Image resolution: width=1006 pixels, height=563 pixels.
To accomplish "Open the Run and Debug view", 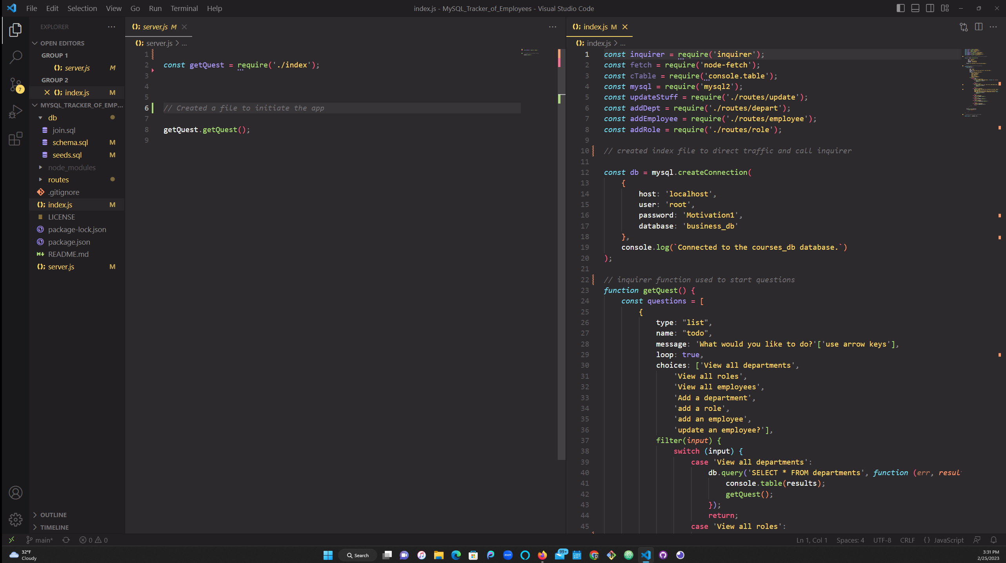I will pos(15,111).
